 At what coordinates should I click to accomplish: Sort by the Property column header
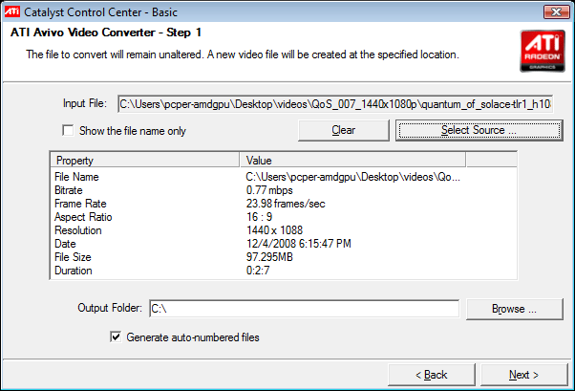tap(144, 160)
